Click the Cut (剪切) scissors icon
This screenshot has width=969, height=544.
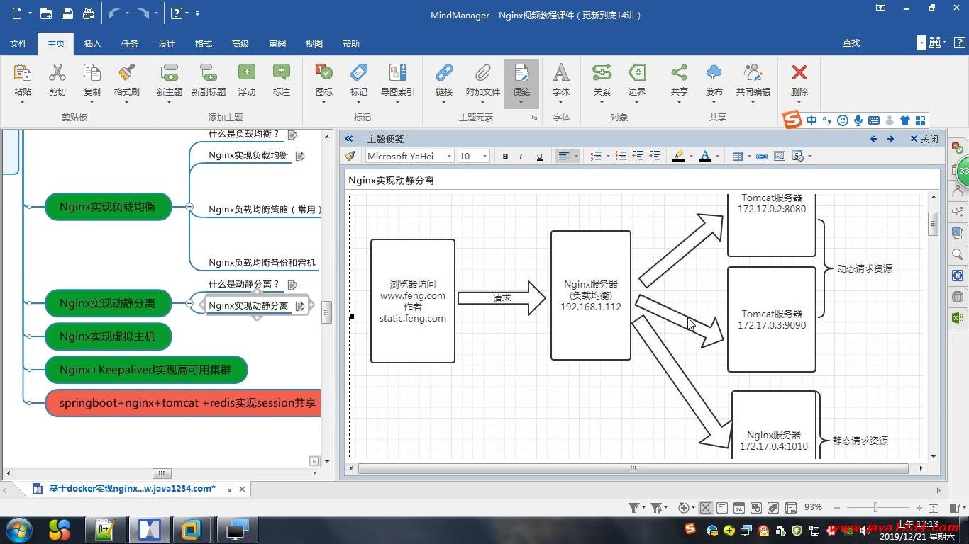click(57, 72)
